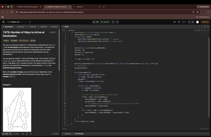Click the Ask Gemini button
Viewport: 211px width, 137px height.
pyautogui.click(x=203, y=7)
